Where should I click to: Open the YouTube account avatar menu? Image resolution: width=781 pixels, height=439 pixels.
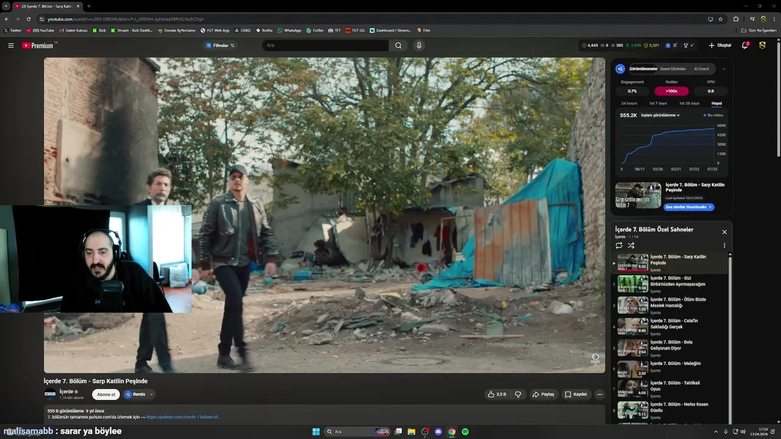762,45
